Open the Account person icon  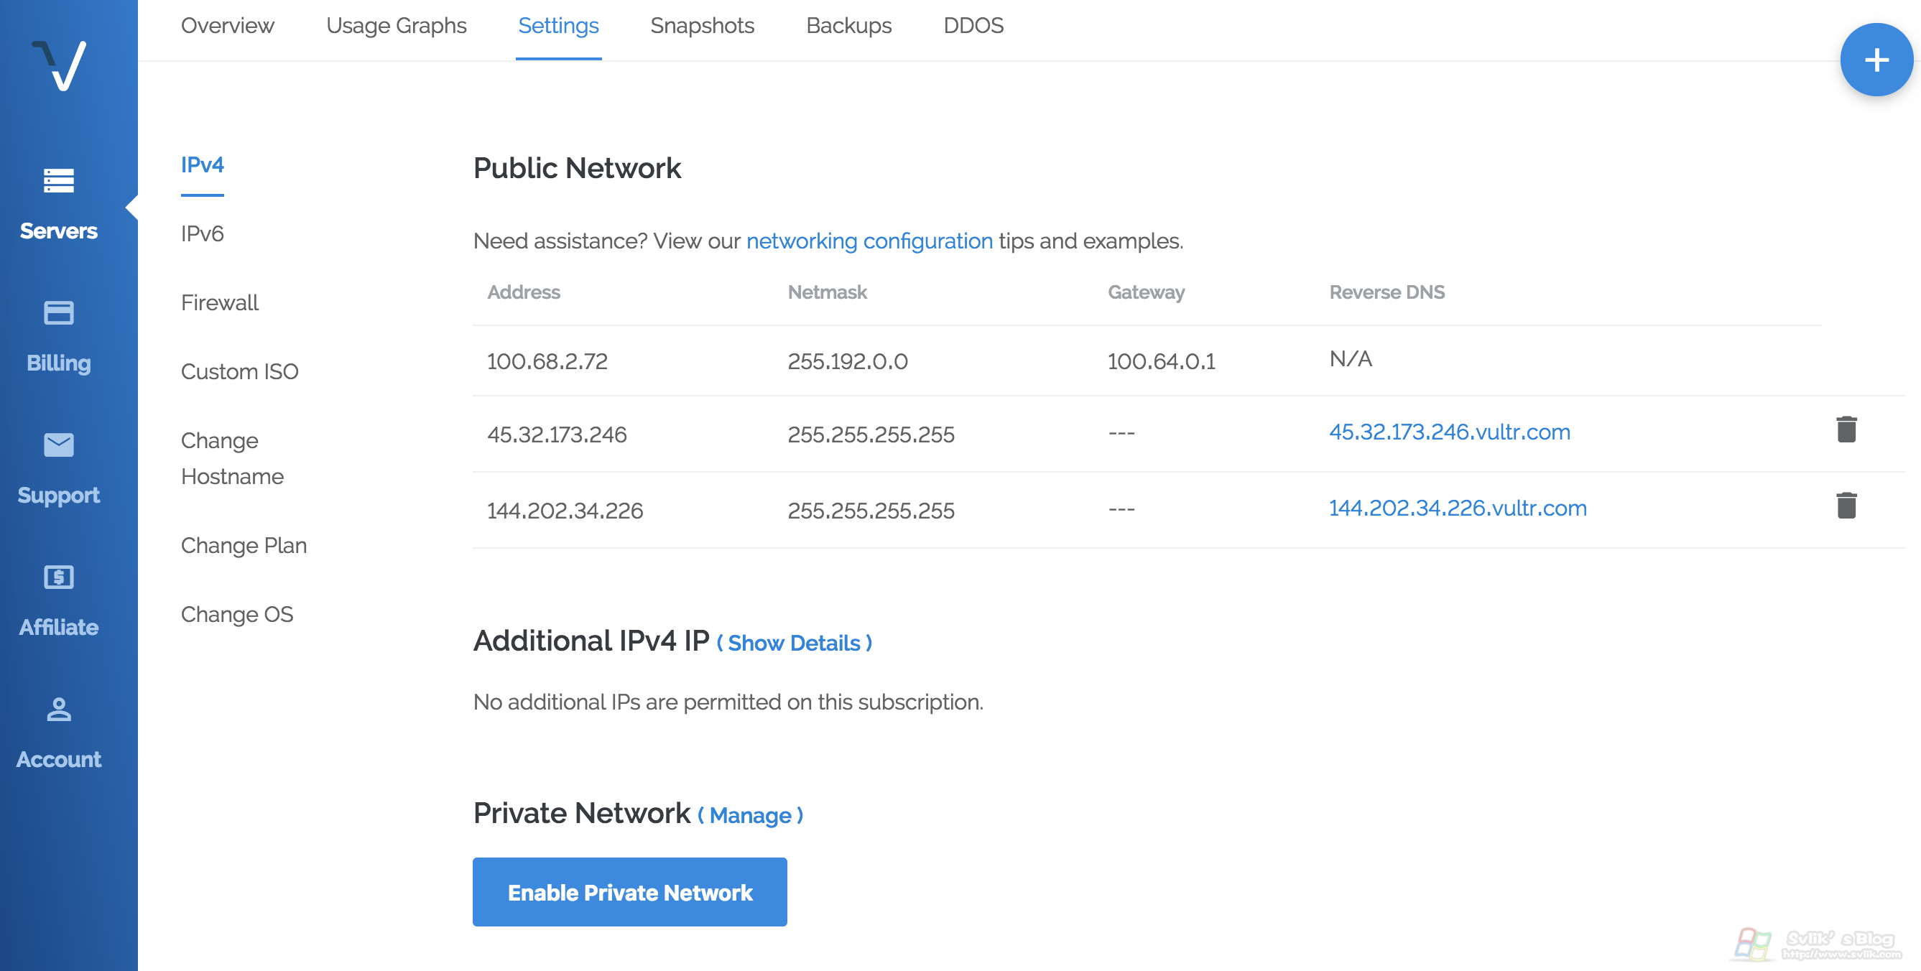tap(59, 710)
